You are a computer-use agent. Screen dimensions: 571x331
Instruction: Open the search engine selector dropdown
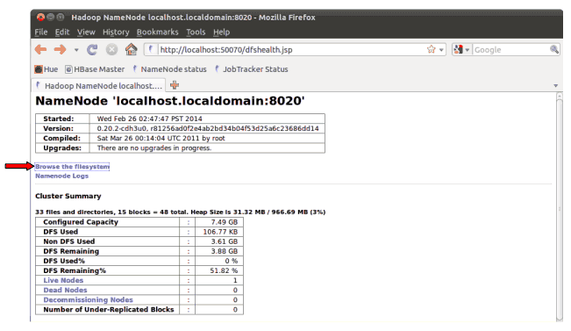click(x=461, y=49)
